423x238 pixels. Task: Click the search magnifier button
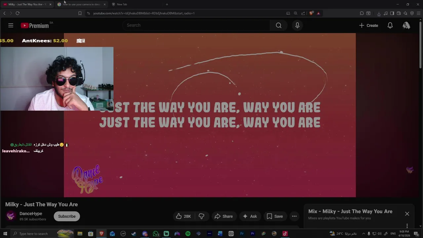[279, 25]
